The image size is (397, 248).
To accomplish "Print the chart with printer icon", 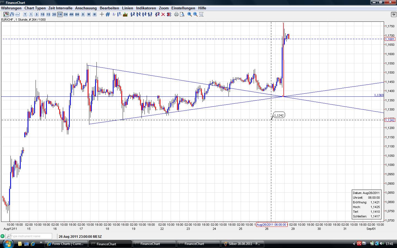I will (176, 14).
